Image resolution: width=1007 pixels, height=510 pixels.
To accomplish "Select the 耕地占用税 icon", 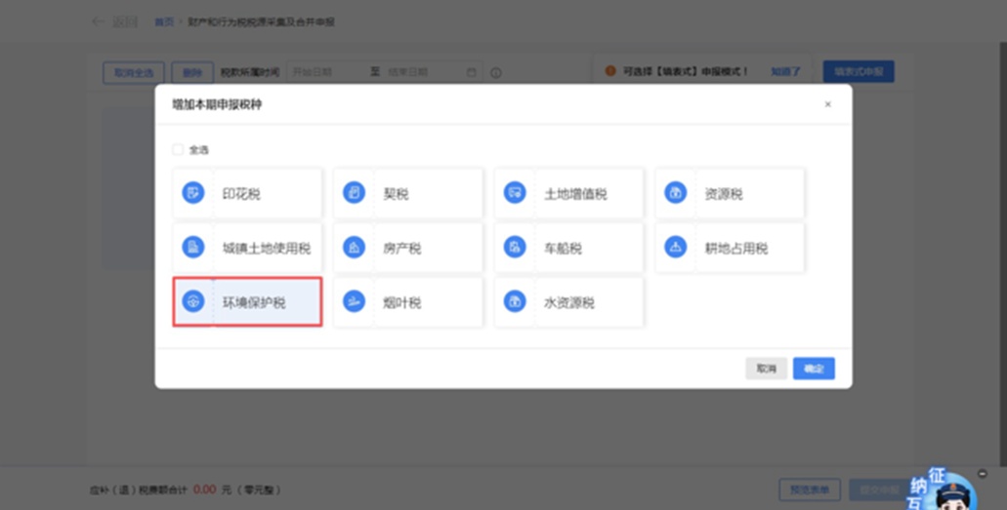I will click(x=675, y=248).
